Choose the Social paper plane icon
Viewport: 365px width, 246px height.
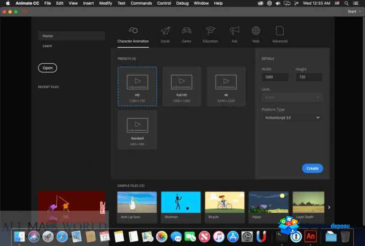165,30
